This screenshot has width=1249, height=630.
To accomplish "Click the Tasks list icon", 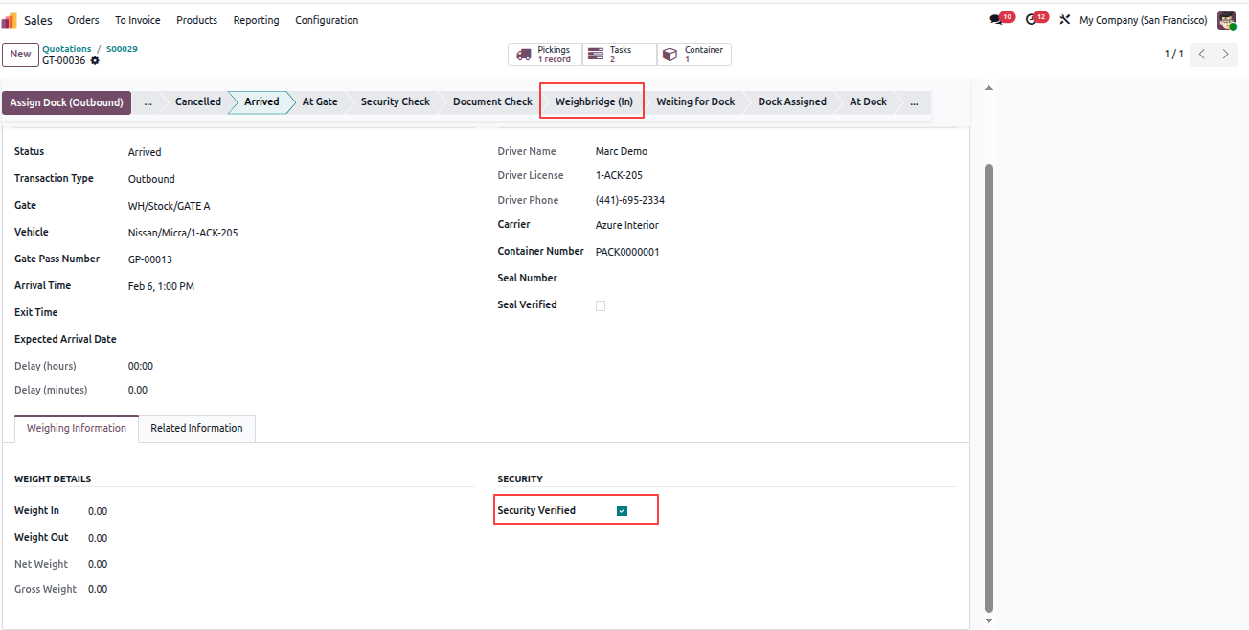I will coord(596,55).
